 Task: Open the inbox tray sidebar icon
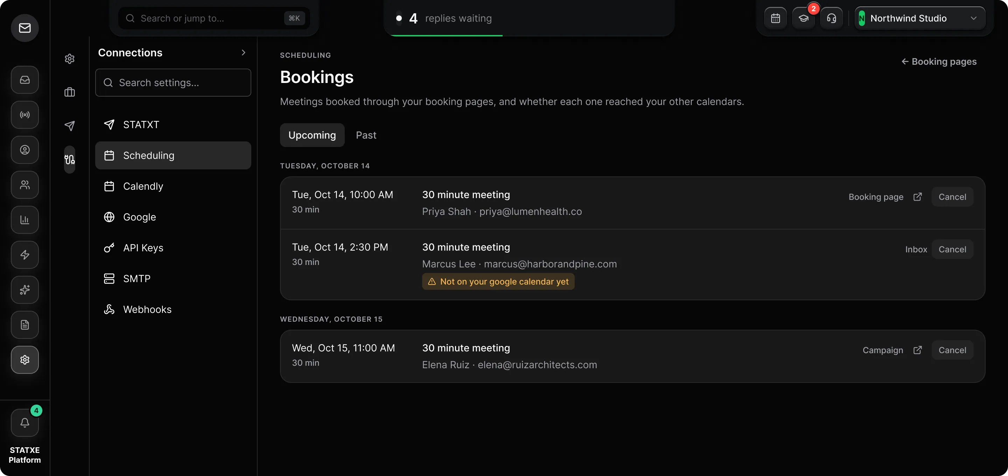pos(24,80)
